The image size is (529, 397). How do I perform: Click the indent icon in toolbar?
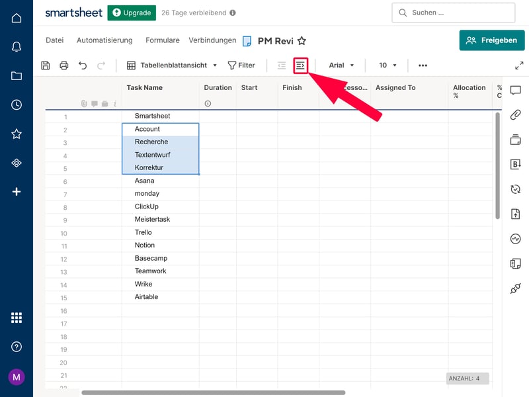[x=301, y=66]
